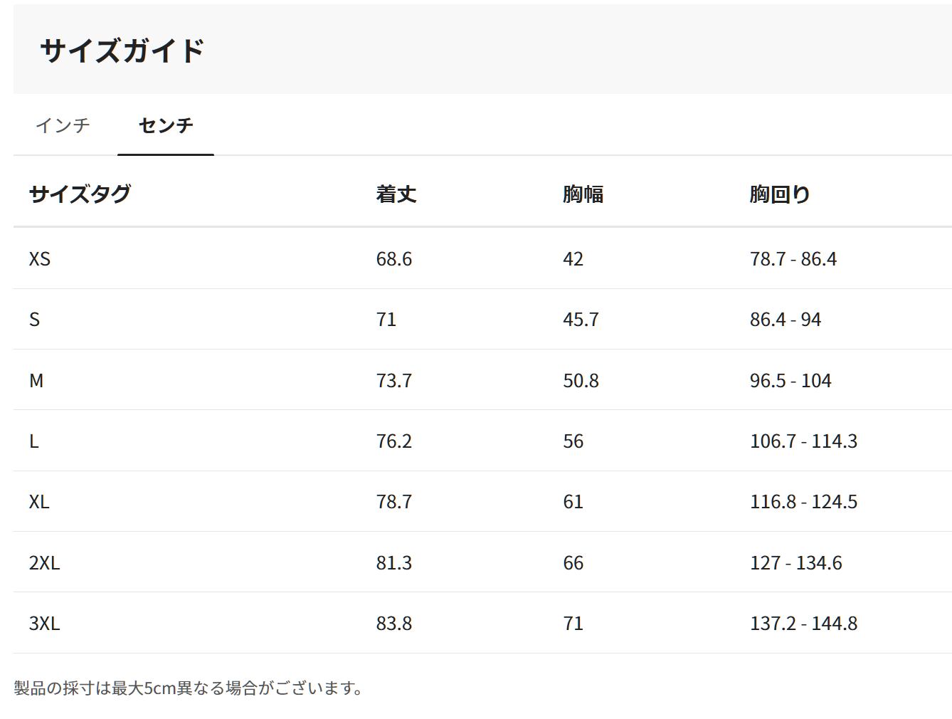The image size is (952, 719).
Task: Select the L size row label
Action: [33, 441]
